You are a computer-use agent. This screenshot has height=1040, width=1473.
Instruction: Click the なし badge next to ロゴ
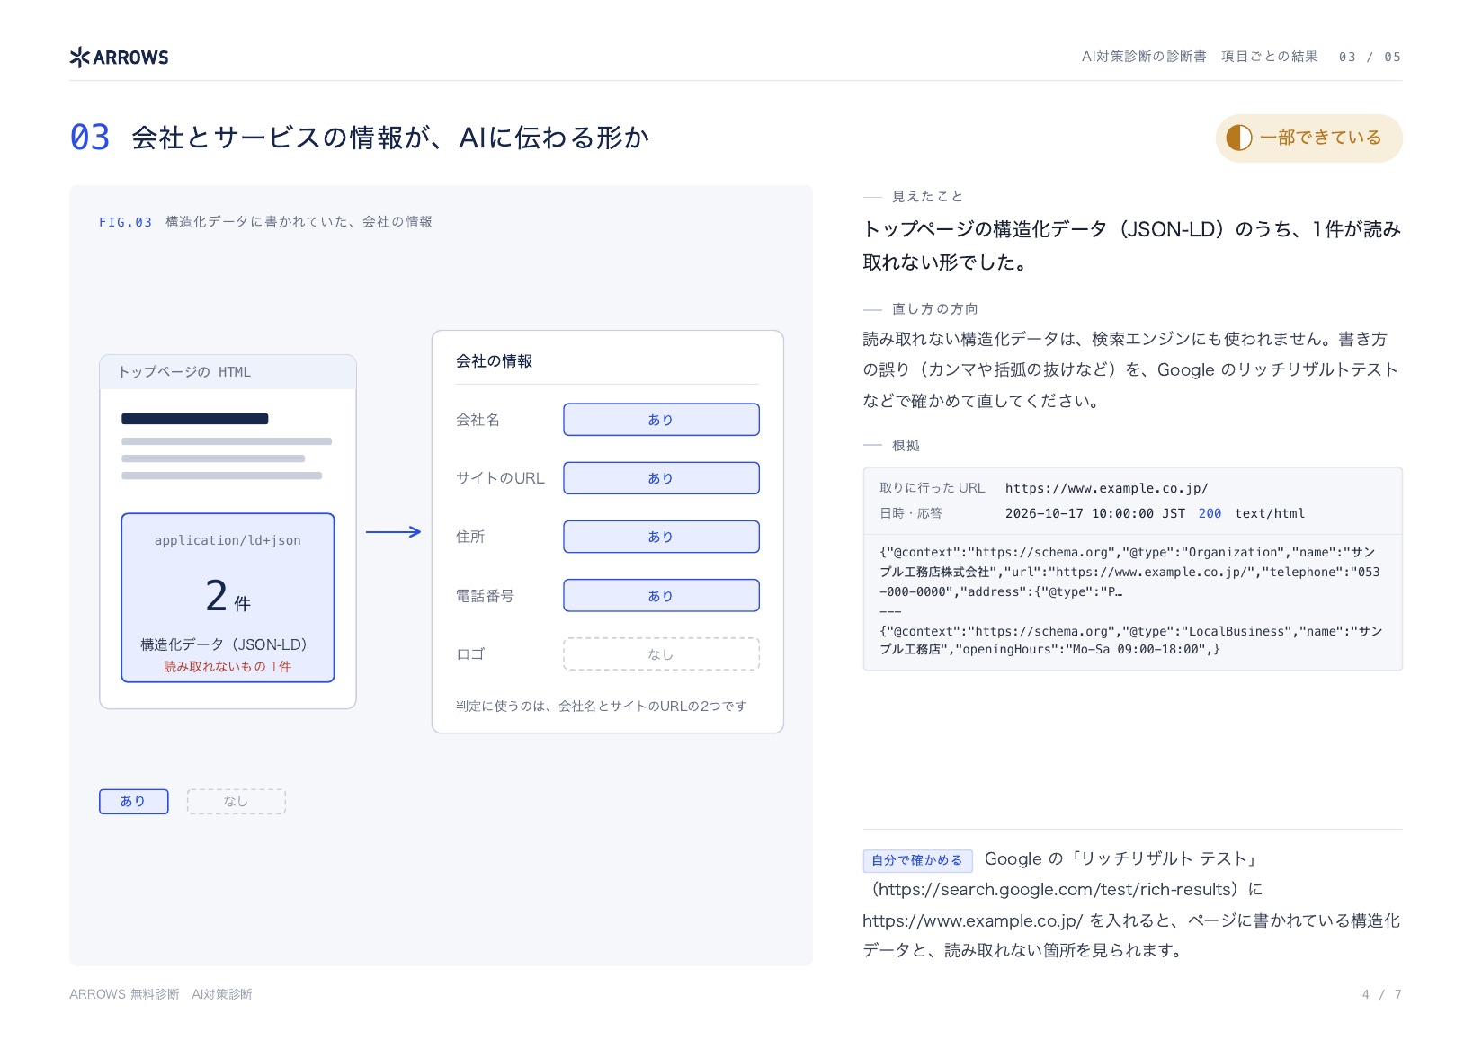[x=661, y=654]
